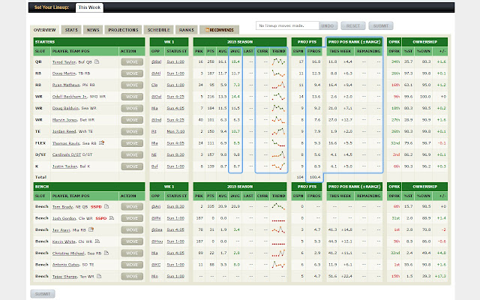Image resolution: width=480 pixels, height=300 pixels.
Task: Click Move for Doug Baldwin
Action: (x=132, y=108)
